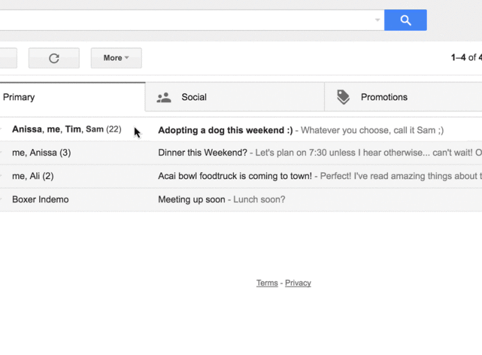Image resolution: width=482 pixels, height=355 pixels.
Task: Expand the More actions dropdown
Action: (116, 58)
